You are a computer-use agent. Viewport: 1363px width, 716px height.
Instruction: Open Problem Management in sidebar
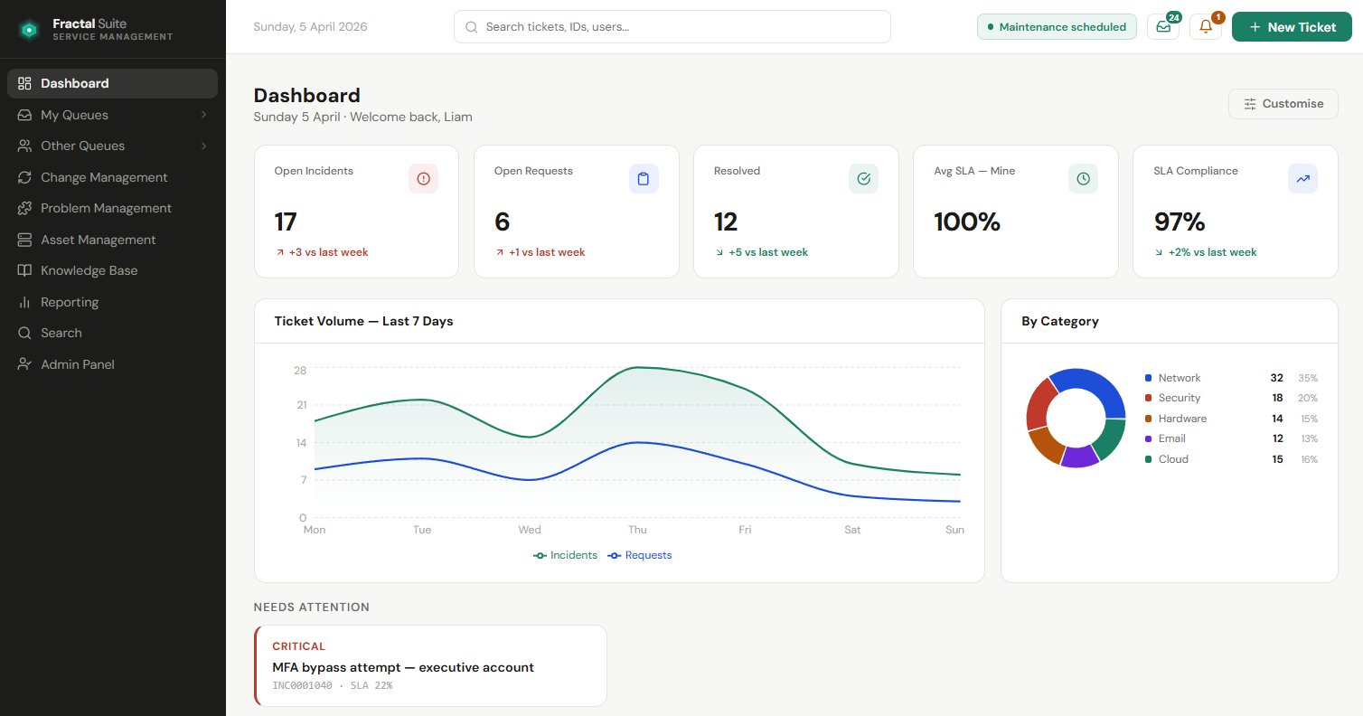tap(112, 208)
